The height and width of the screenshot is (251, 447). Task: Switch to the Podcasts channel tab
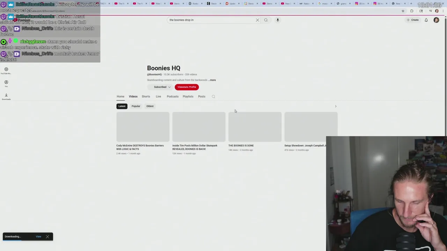click(x=173, y=97)
